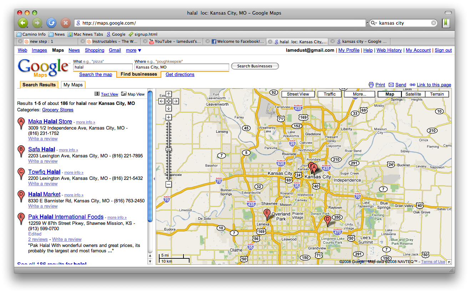
Task: Click the zoom level slider track
Action: tap(169, 151)
